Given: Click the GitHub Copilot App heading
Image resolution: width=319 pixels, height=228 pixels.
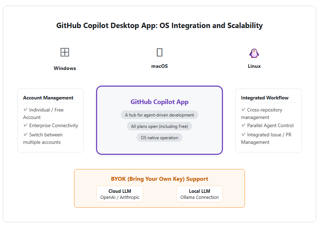Looking at the screenshot, I should pos(159,102).
